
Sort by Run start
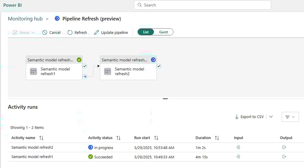(x=156, y=138)
